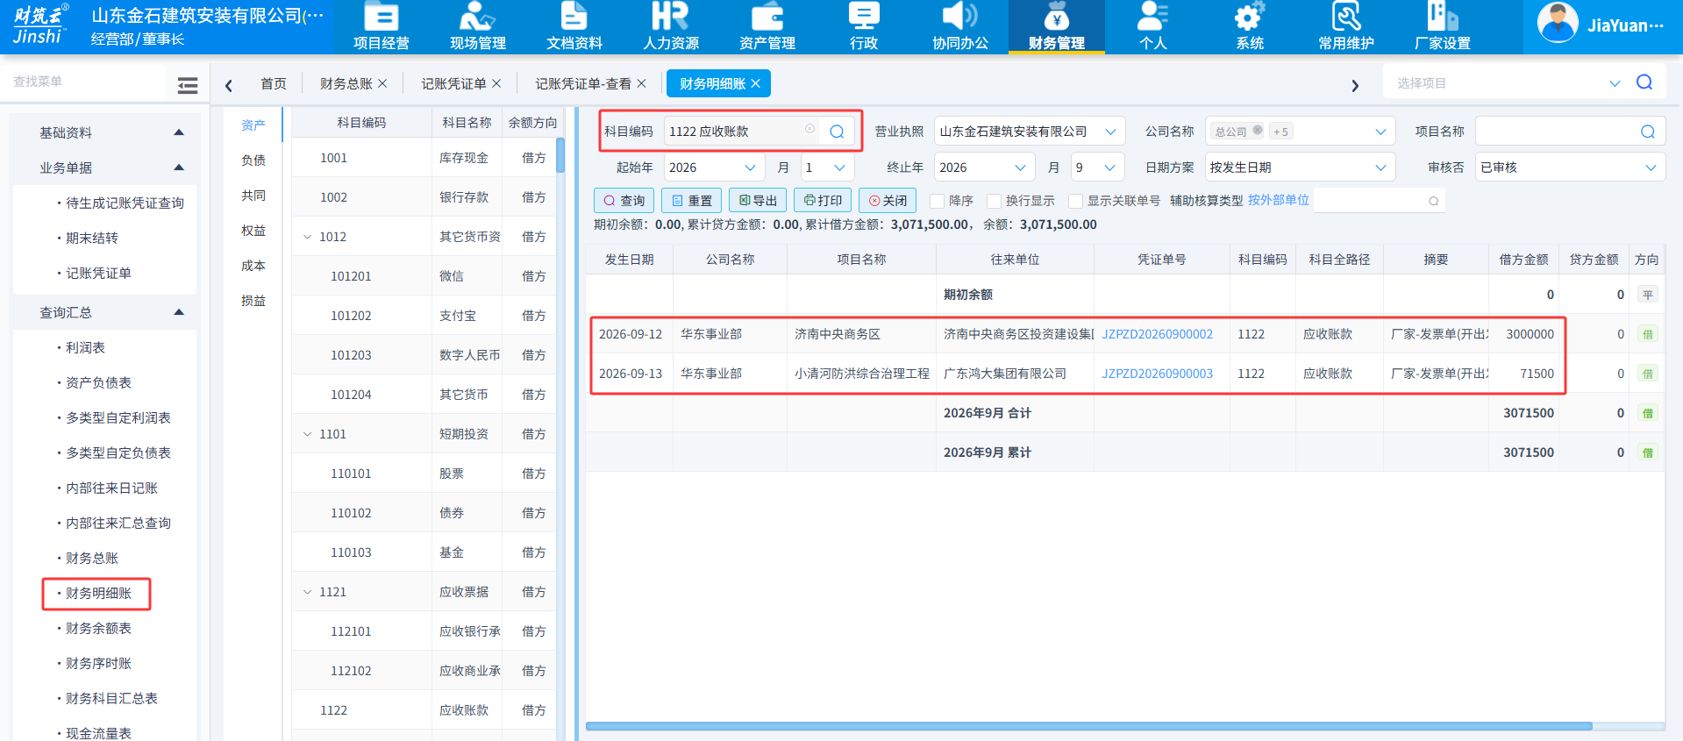This screenshot has height=741, width=1683.
Task: Enable the 换行显示 checkbox
Action: [994, 201]
